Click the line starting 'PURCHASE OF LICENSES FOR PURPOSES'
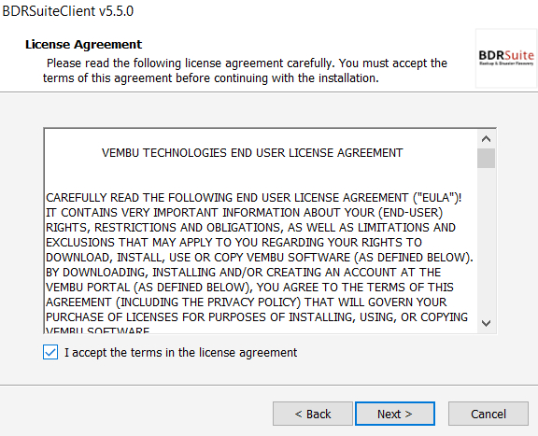538x436 pixels. click(257, 317)
